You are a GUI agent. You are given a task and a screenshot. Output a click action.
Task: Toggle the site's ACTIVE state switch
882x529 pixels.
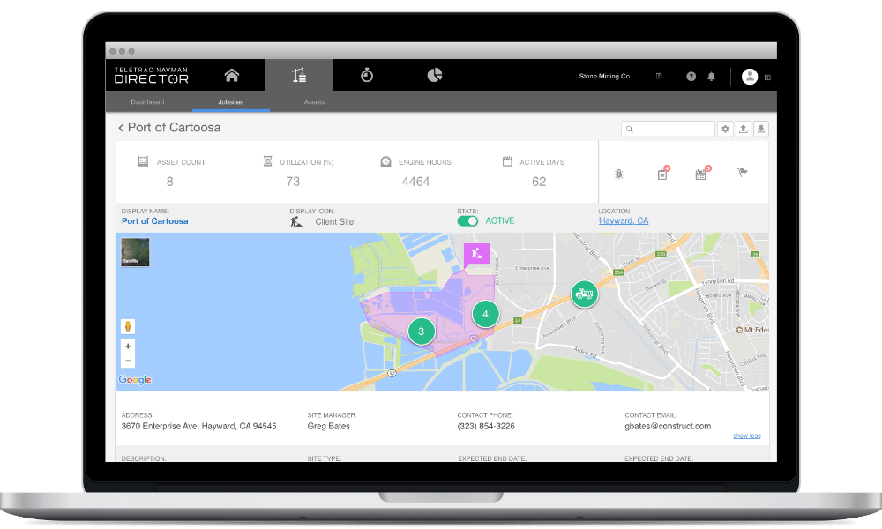467,220
